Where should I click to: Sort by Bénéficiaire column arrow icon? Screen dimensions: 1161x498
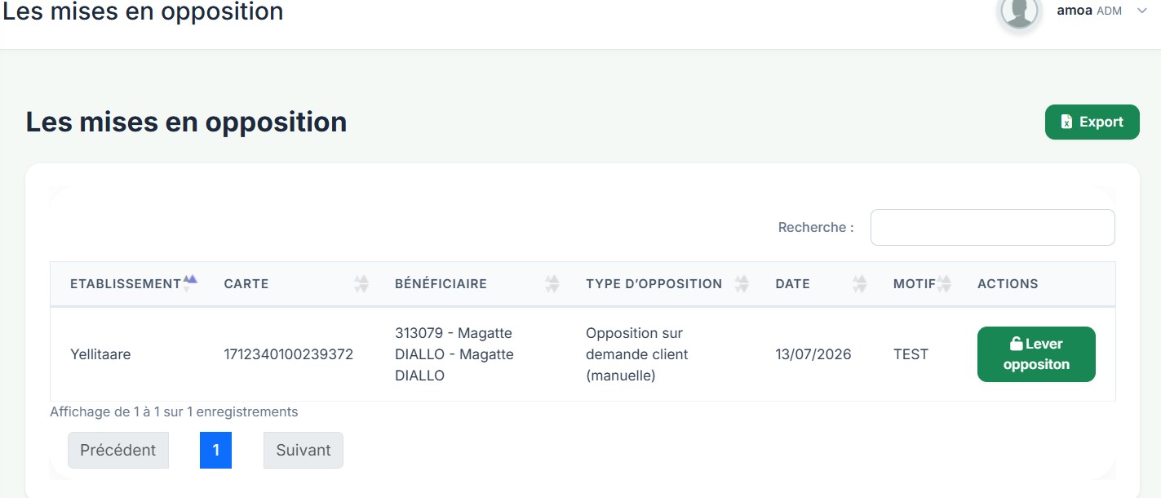coord(552,284)
